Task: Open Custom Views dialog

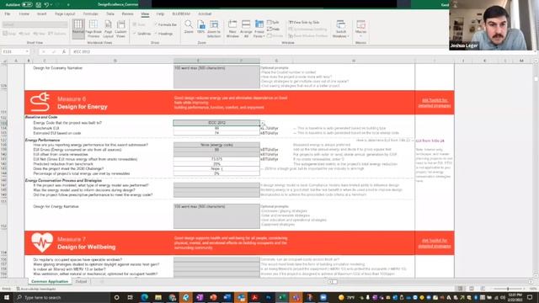Action: pyautogui.click(x=120, y=29)
